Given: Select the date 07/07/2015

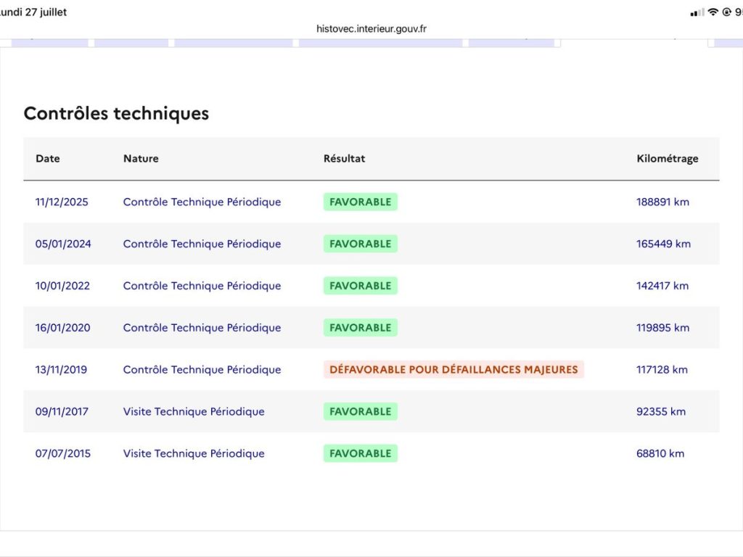Looking at the screenshot, I should [x=62, y=454].
